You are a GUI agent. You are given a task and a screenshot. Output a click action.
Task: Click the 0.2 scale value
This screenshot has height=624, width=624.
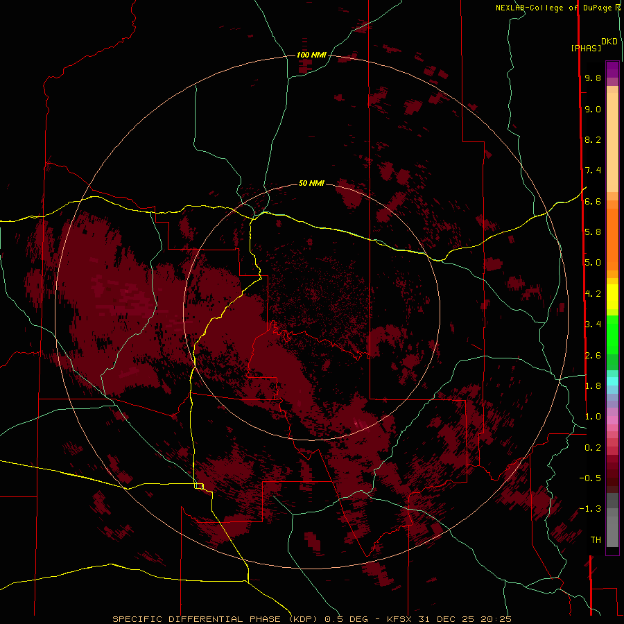click(593, 448)
